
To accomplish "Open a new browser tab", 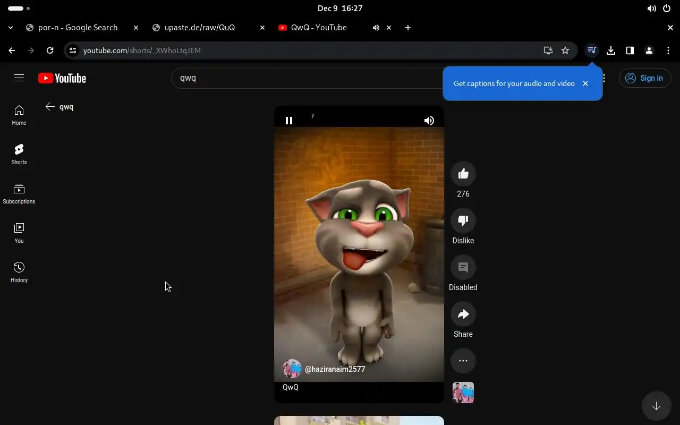I will tap(408, 28).
